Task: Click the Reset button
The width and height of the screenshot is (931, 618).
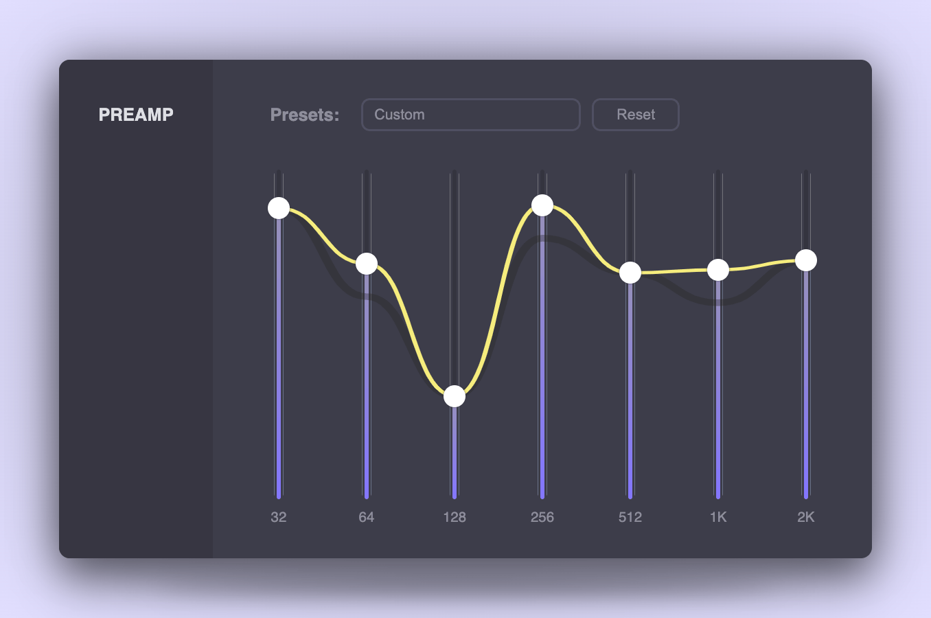Action: pos(635,115)
